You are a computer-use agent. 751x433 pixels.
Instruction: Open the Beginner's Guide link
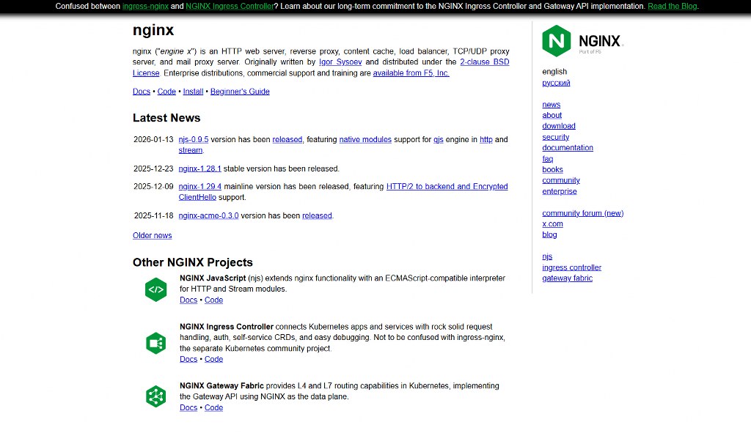(x=240, y=92)
